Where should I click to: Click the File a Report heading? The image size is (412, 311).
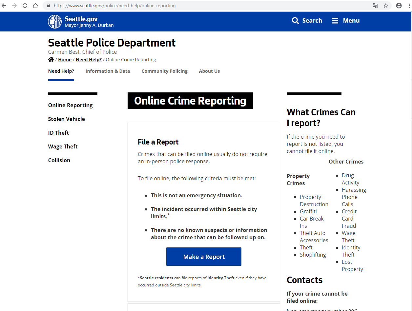tap(158, 142)
